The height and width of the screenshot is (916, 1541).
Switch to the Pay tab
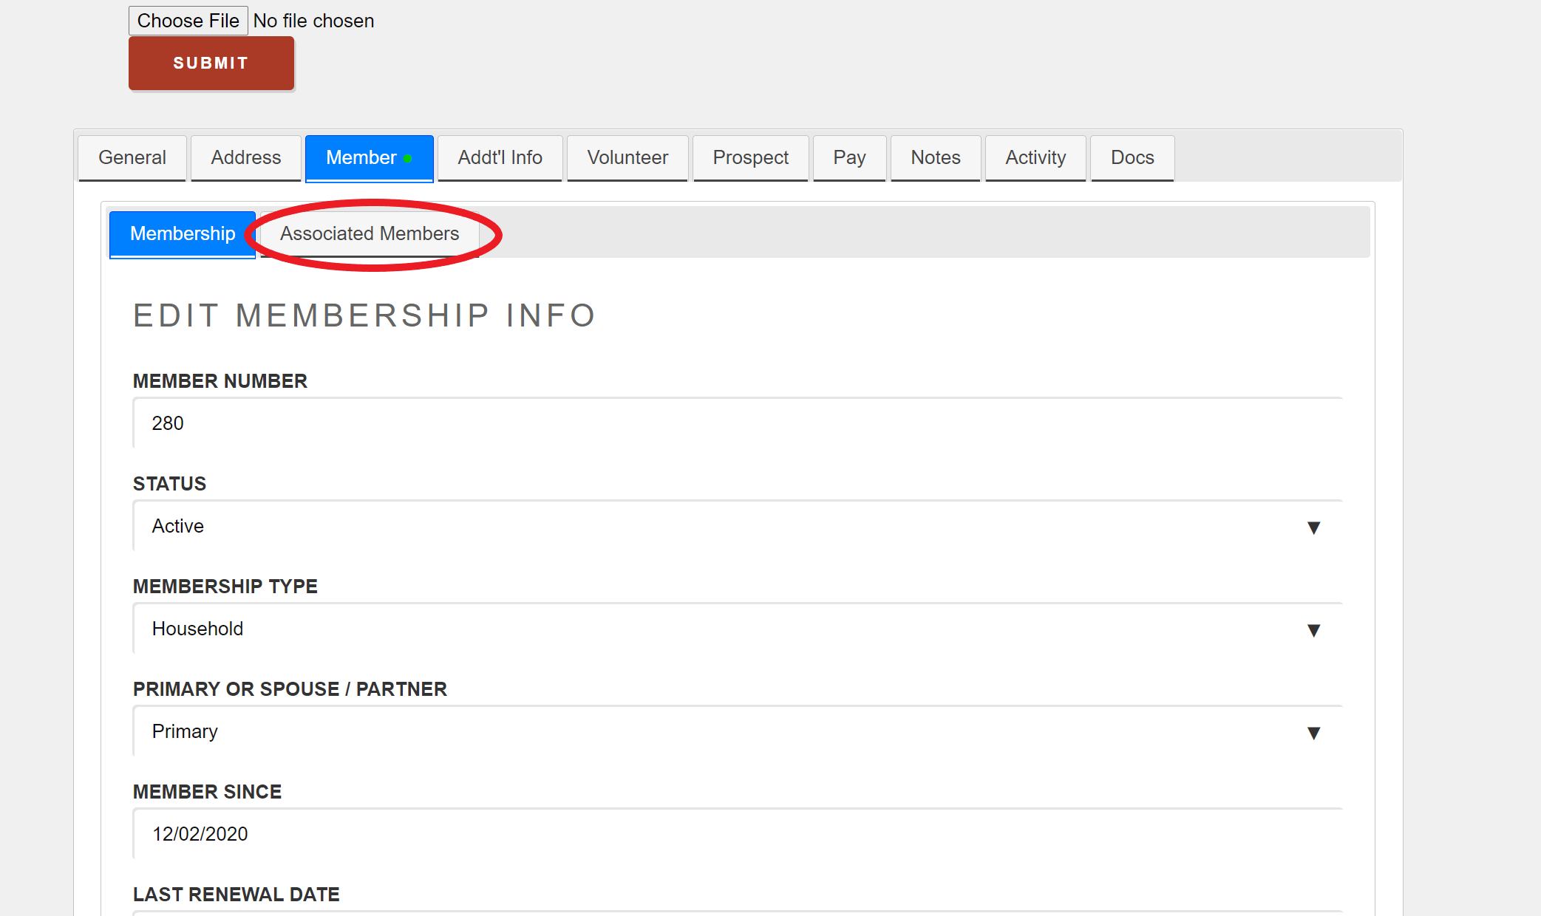[x=849, y=157]
